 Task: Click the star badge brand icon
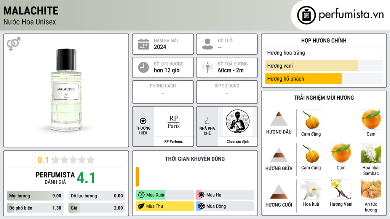(x=143, y=121)
